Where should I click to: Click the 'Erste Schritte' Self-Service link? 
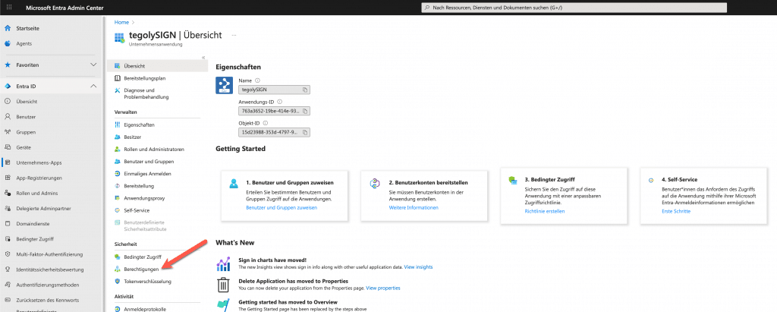tap(675, 211)
